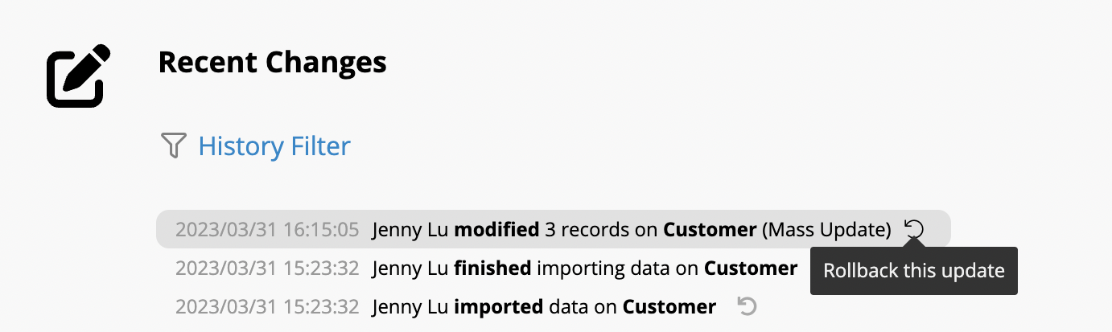Open the History Filter link
Screen dimensions: 1112x332
tap(274, 146)
